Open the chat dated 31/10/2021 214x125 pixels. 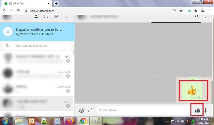[x=37, y=88]
